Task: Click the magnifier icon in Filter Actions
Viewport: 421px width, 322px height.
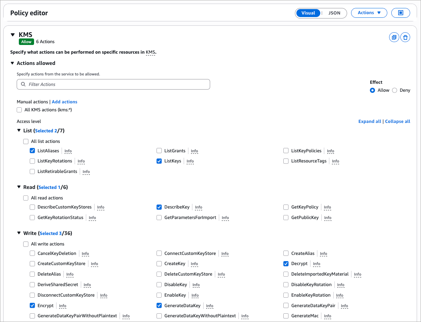Action: [23, 84]
